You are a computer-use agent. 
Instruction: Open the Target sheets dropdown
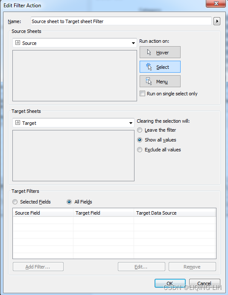pos(73,123)
